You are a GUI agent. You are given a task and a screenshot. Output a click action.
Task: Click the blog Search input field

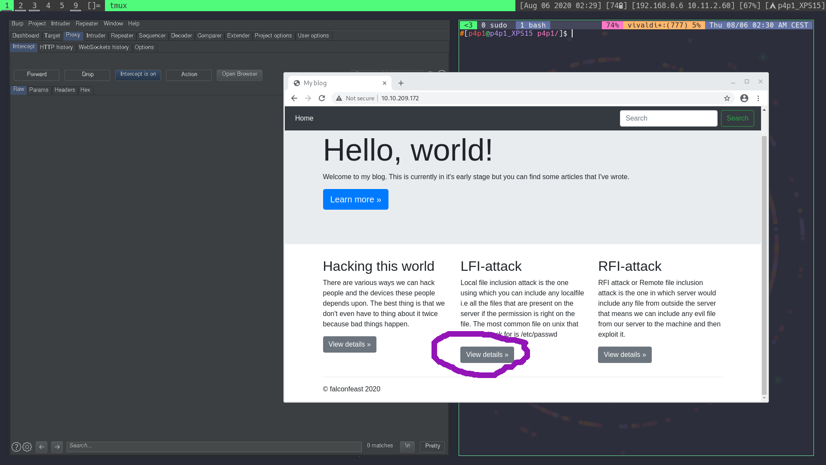(x=668, y=118)
